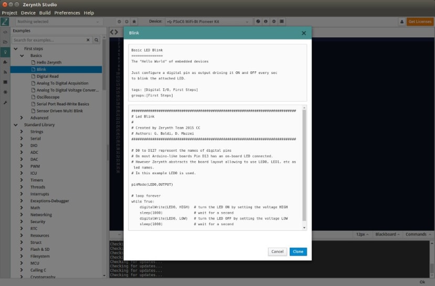Image resolution: width=435 pixels, height=286 pixels.
Task: Click the Cancel button in Blink dialog
Action: pyautogui.click(x=278, y=251)
